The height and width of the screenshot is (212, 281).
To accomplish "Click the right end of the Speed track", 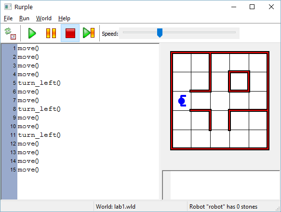I will pos(234,32).
